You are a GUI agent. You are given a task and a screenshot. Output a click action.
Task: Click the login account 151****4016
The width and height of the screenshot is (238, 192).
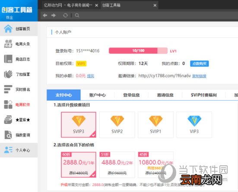coord(88,50)
